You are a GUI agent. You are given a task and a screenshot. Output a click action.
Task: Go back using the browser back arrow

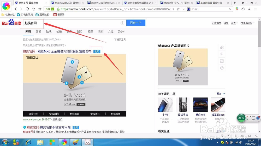pyautogui.click(x=16, y=9)
